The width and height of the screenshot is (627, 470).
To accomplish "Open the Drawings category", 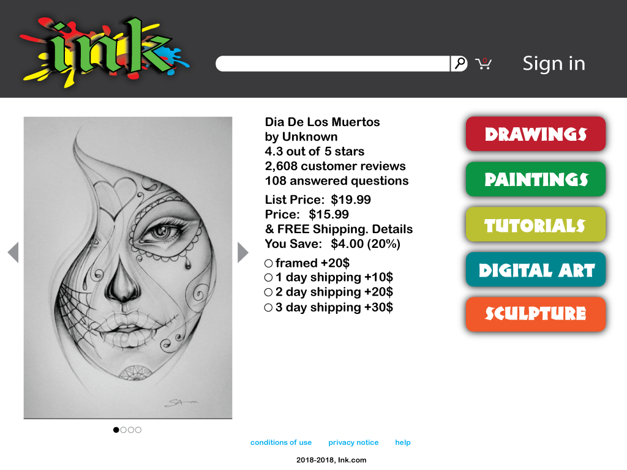I will [535, 134].
